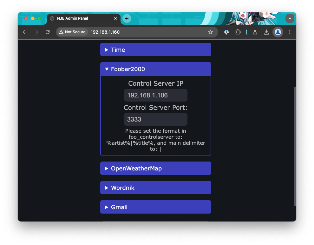
Task: Click the macOS green fullscreen button
Action: (39, 18)
